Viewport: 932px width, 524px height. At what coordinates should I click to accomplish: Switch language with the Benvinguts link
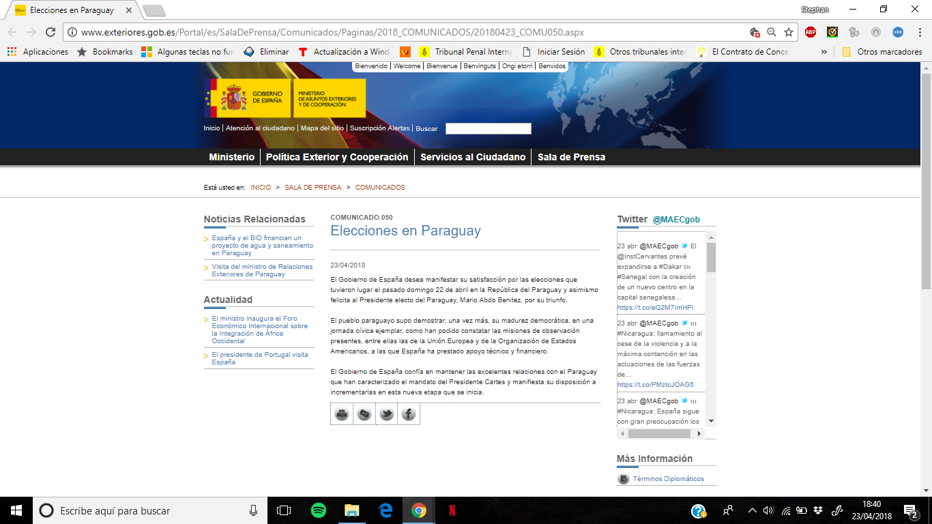coord(480,66)
